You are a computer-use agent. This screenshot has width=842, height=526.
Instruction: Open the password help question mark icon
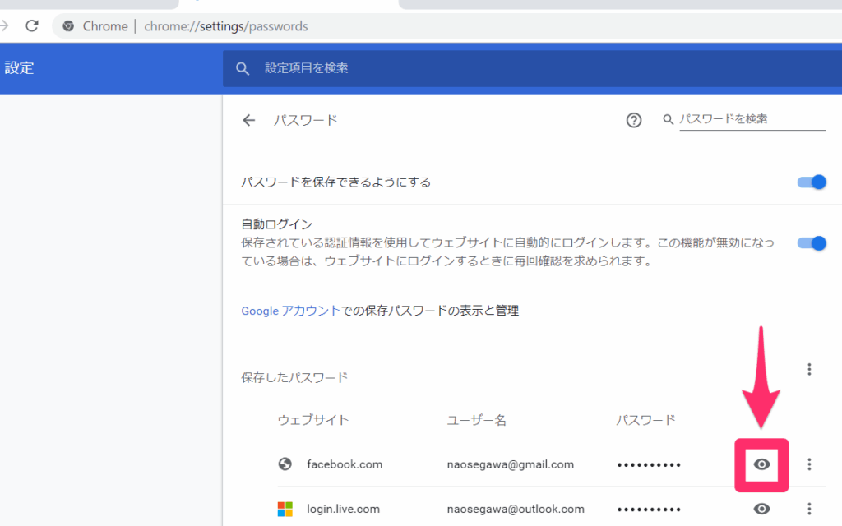(x=633, y=120)
